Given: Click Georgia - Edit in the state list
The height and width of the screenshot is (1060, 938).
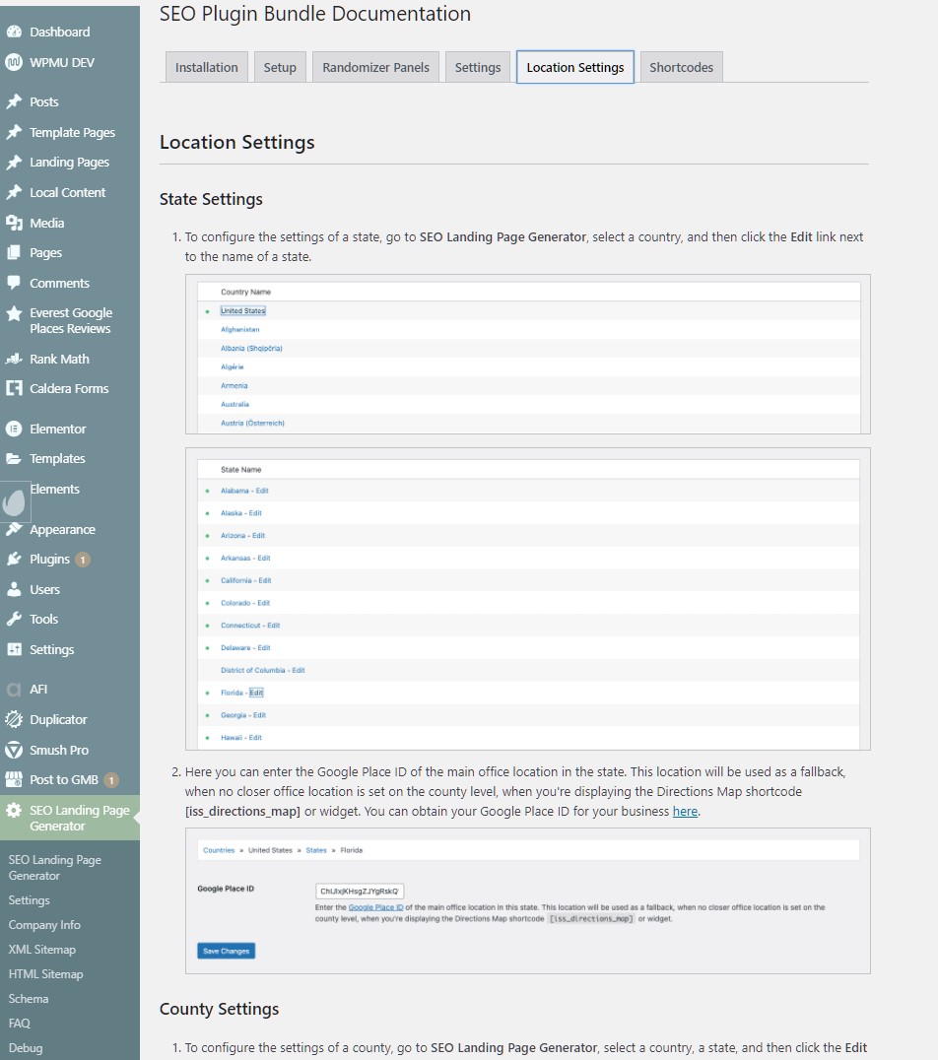Looking at the screenshot, I should pos(243,715).
